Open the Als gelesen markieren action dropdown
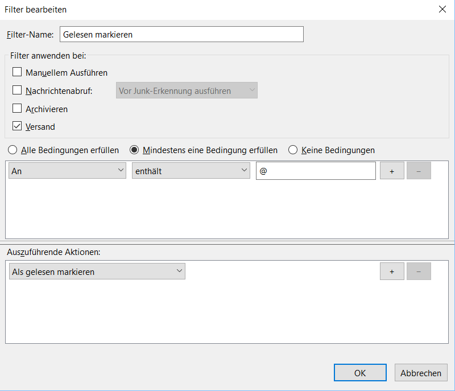Screen dimensions: 455x391 pyautogui.click(x=97, y=271)
